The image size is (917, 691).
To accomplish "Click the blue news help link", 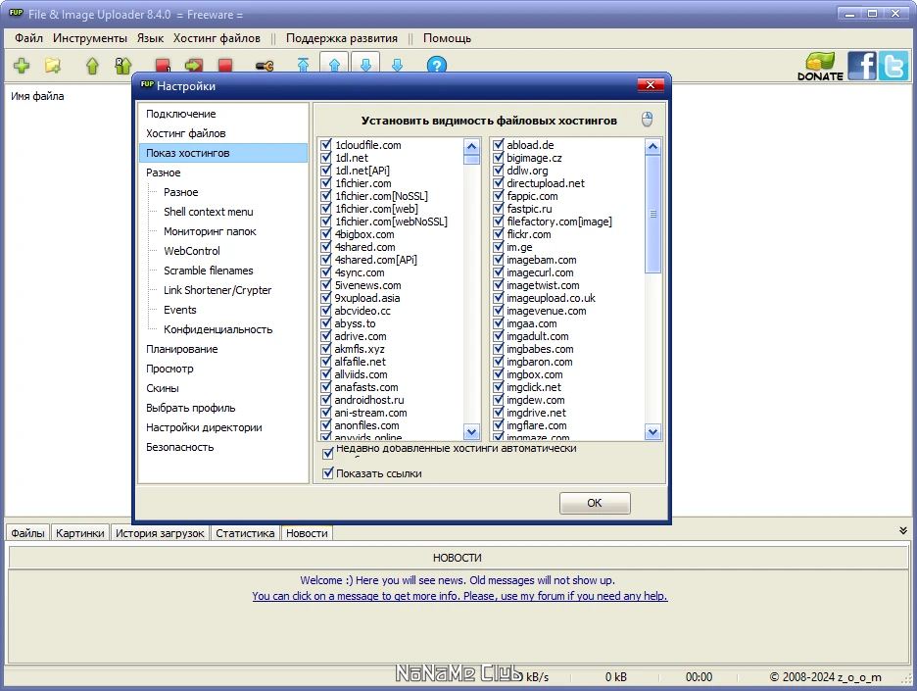I will pyautogui.click(x=459, y=596).
